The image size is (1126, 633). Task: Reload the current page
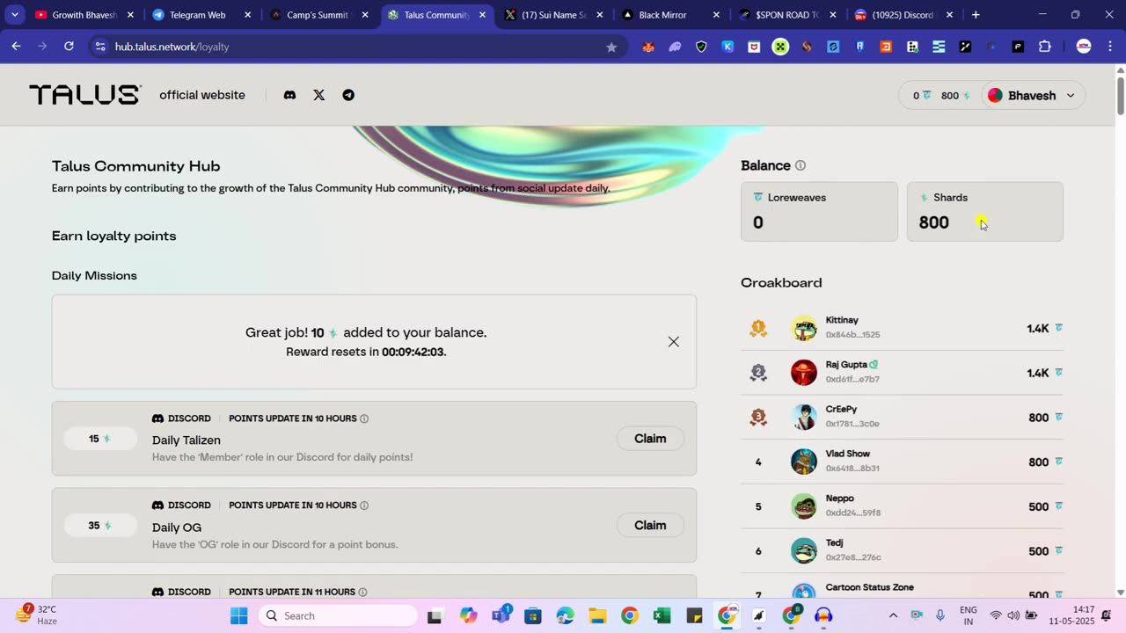(x=69, y=47)
